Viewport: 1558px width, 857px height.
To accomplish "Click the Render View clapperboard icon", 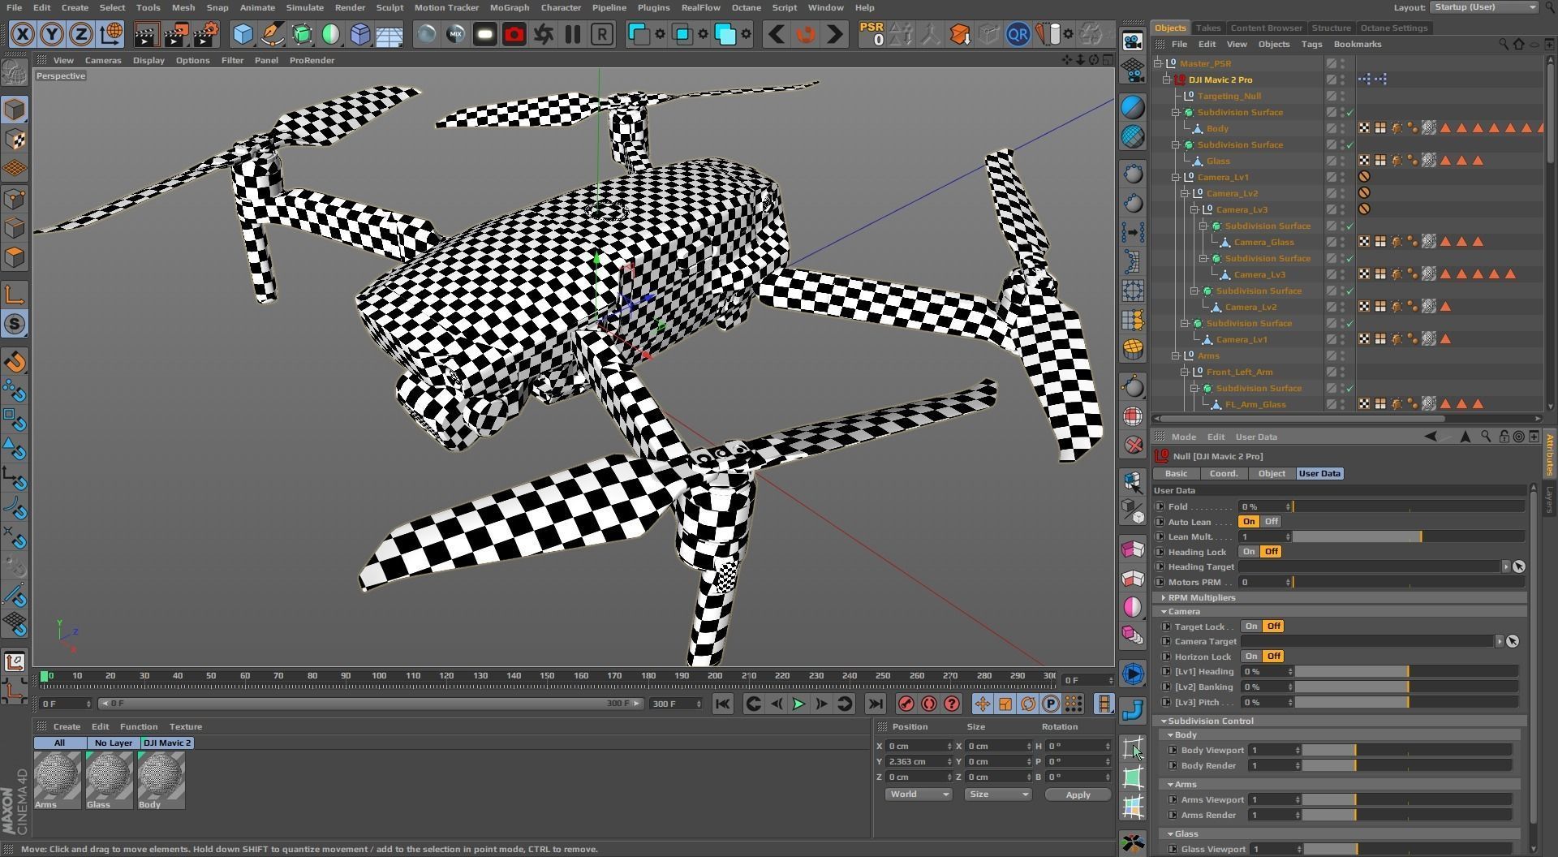I will (146, 34).
